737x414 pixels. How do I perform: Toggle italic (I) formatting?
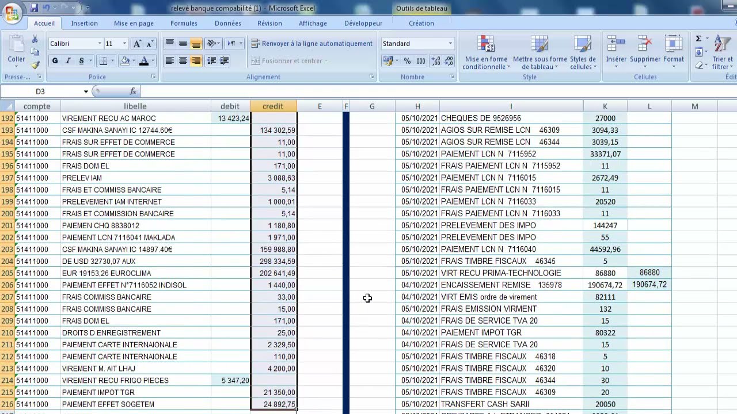[68, 61]
